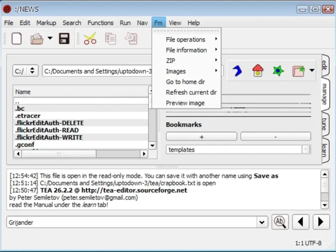Expand File information submenu
The image size is (336, 252).
pyautogui.click(x=186, y=50)
